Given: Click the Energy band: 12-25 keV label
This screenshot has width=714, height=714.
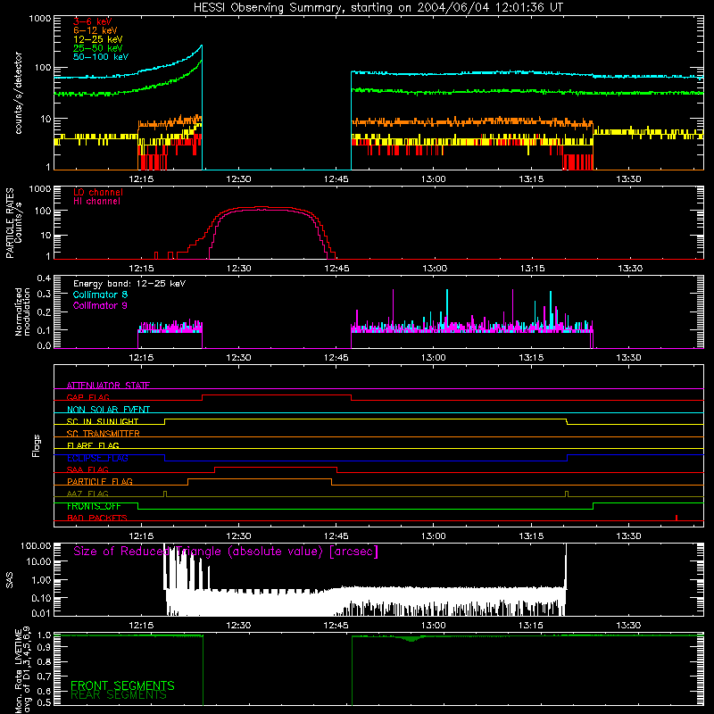Looking at the screenshot, I should pos(129,284).
